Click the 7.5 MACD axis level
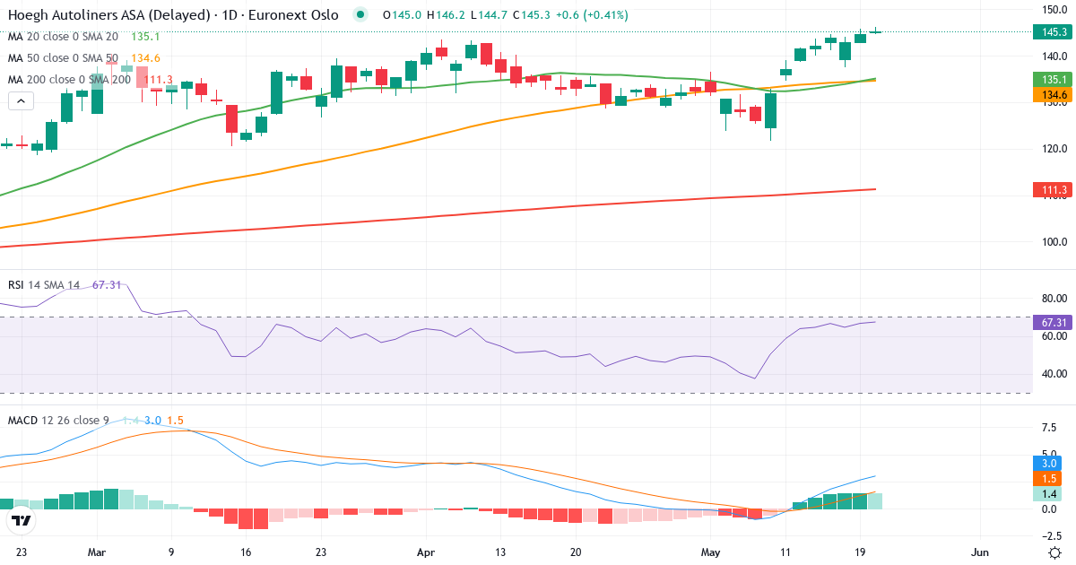The height and width of the screenshot is (565, 1076). click(1048, 428)
